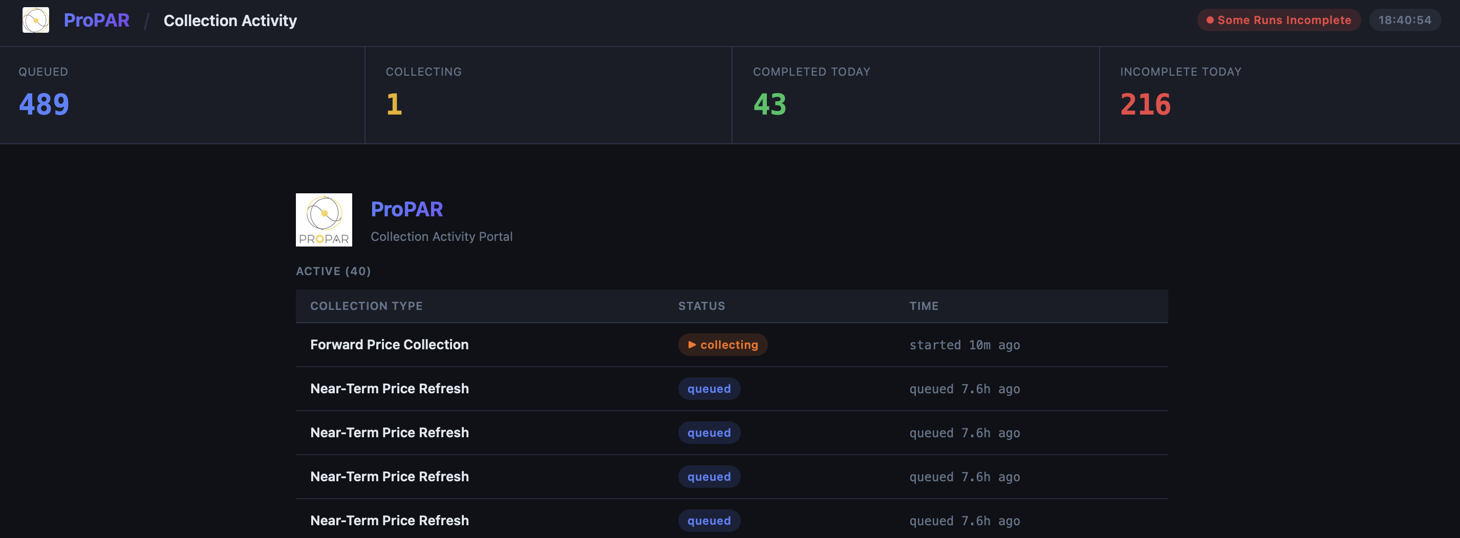Open the ProPAR home link in the header
Viewport: 1460px width, 538px height.
pyautogui.click(x=96, y=20)
